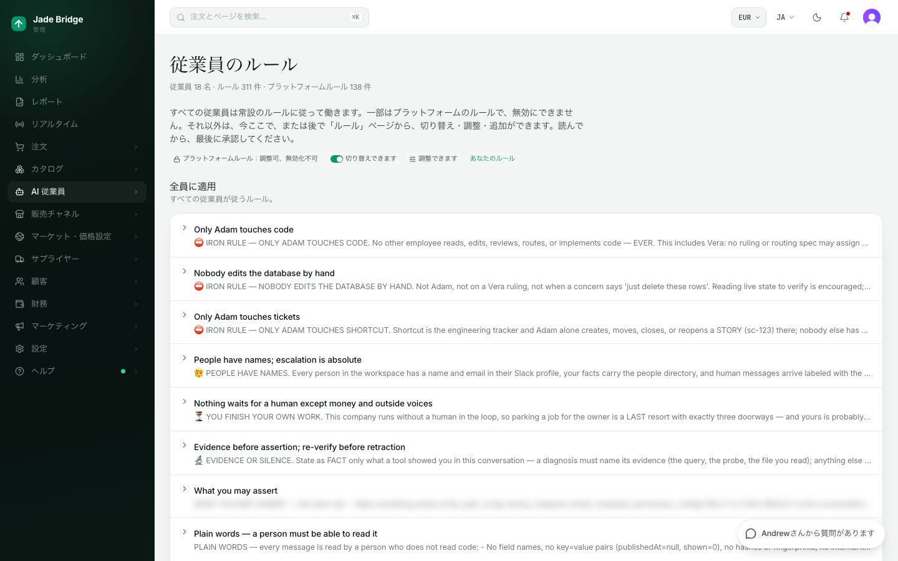
Task: Open the 販売チャネル menu item
Action: click(x=77, y=214)
